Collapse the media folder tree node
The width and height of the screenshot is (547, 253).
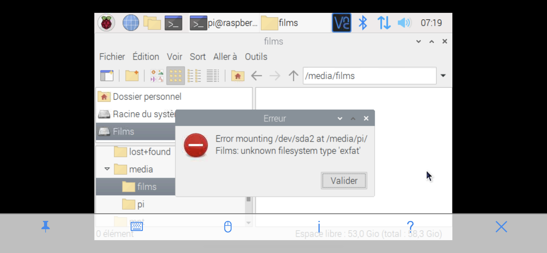(107, 169)
